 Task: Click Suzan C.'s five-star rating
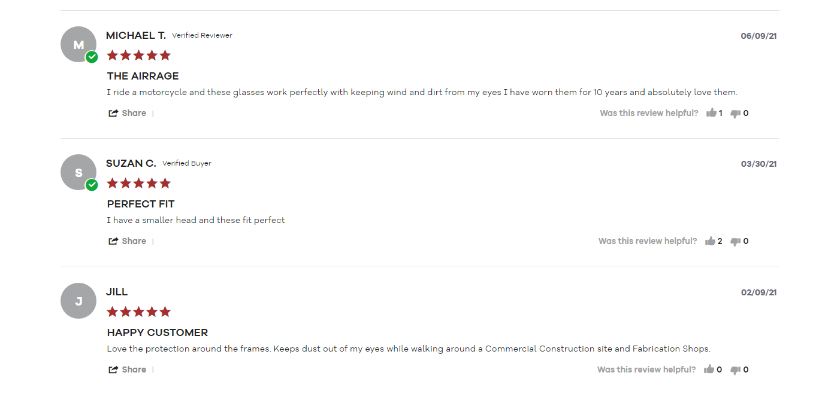click(x=138, y=184)
